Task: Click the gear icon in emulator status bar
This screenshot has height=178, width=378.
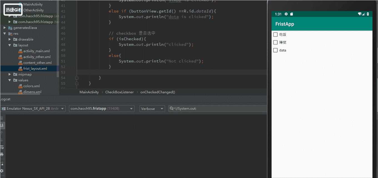Action: 286,14
